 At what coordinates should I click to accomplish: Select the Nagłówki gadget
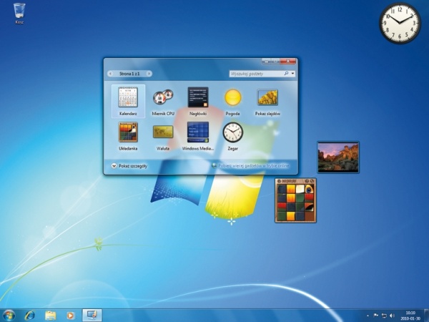pos(198,102)
